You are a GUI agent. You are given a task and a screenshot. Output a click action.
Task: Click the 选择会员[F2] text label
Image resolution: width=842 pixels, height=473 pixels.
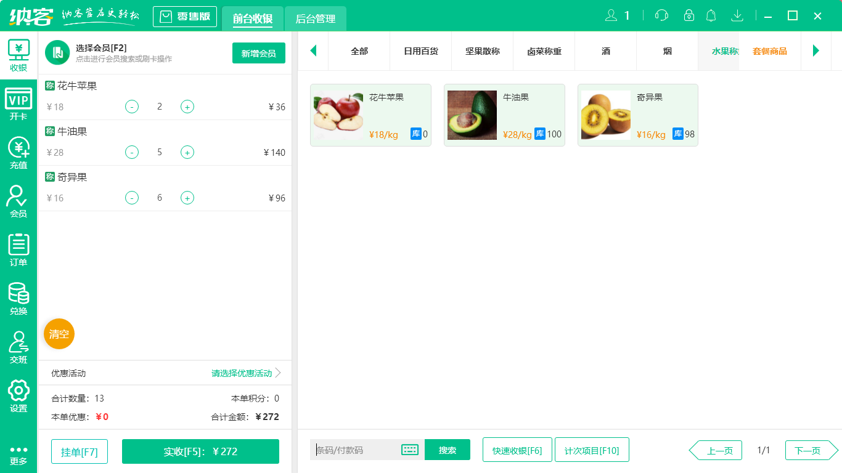pos(101,48)
